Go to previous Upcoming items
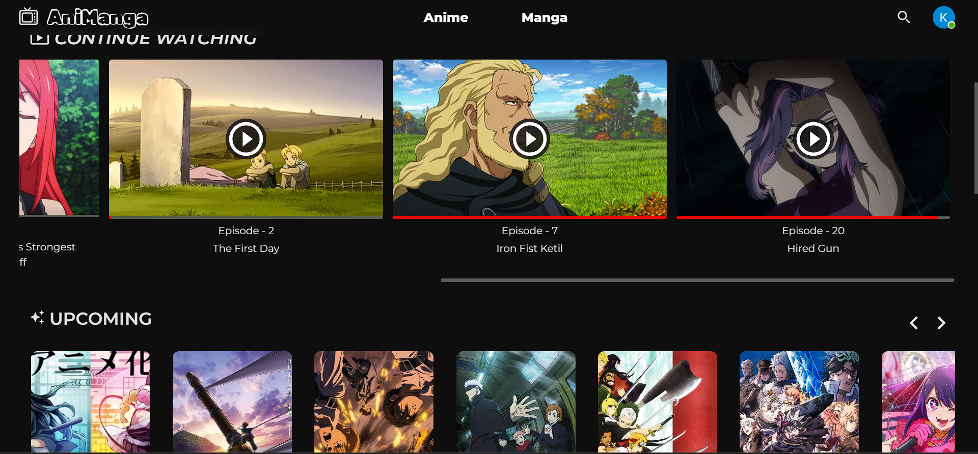The image size is (978, 454). (914, 323)
